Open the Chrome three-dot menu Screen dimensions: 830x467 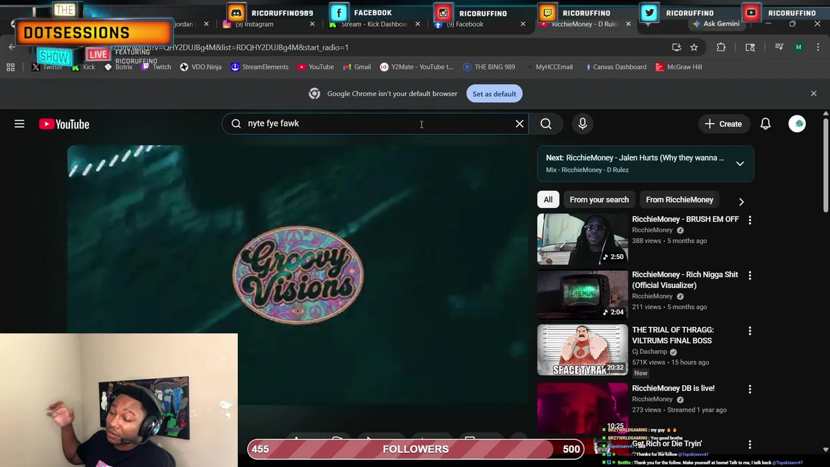(818, 47)
